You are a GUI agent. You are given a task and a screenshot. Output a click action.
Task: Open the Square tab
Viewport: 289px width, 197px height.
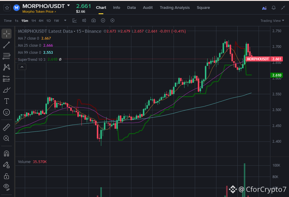203,8
